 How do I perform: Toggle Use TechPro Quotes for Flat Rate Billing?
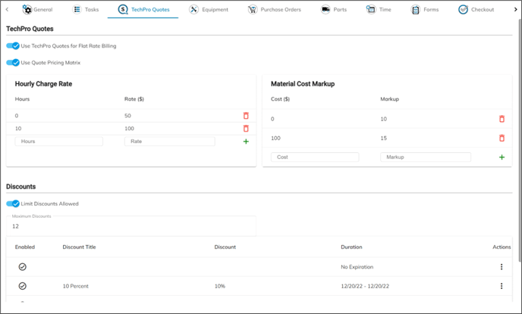tap(13, 46)
